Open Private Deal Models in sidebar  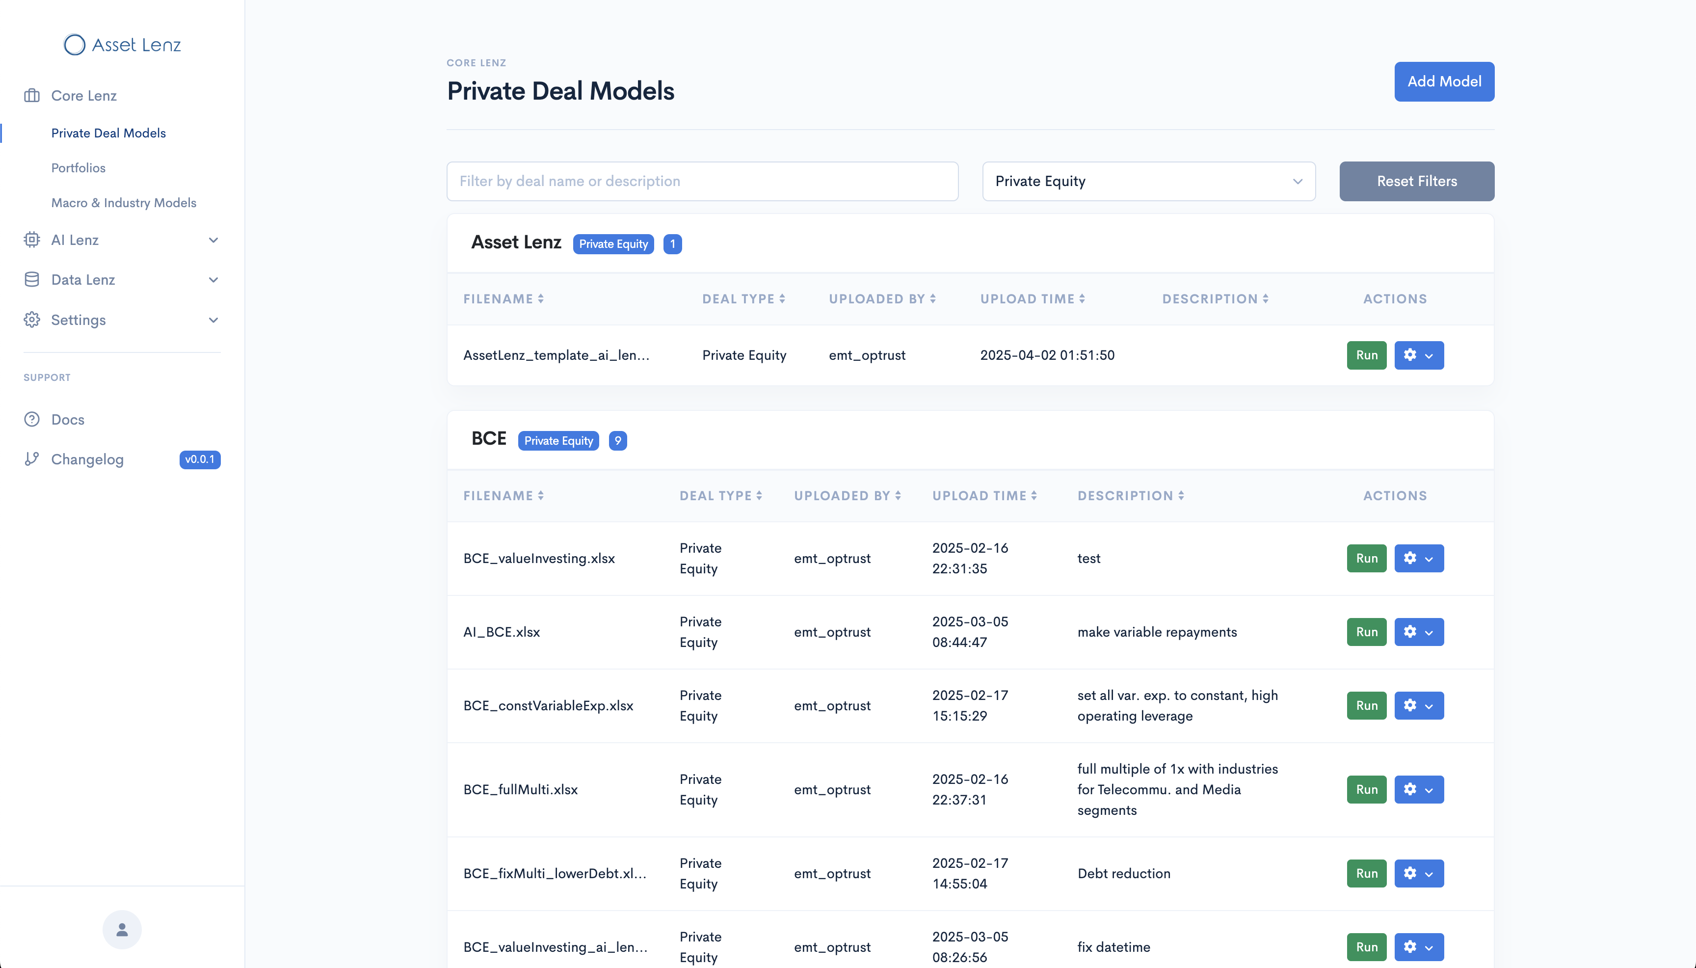(108, 133)
